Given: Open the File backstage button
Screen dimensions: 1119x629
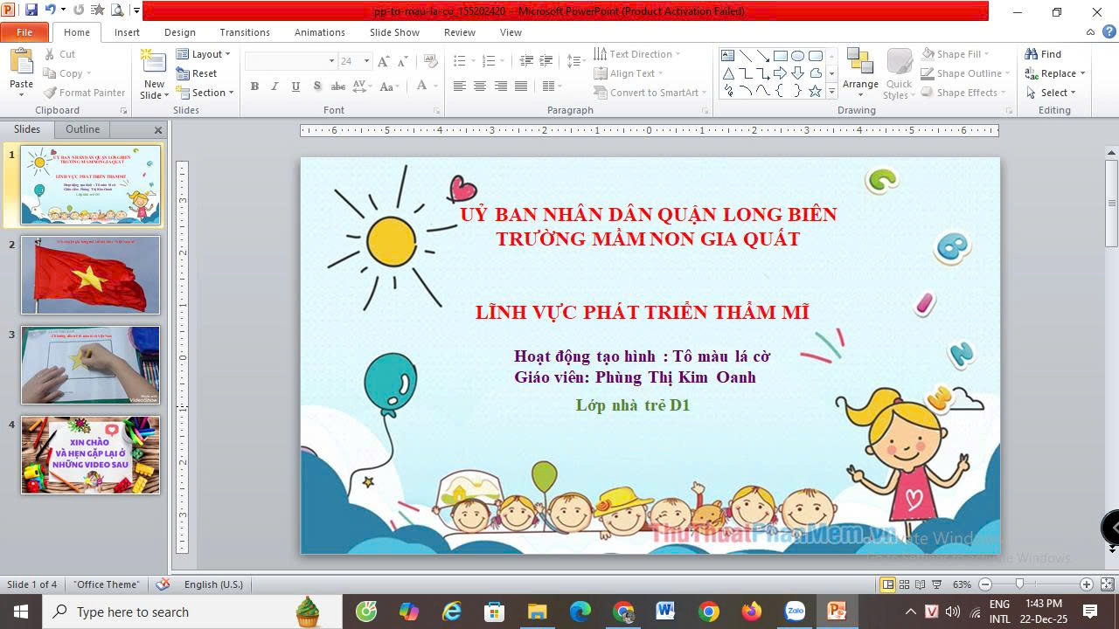Looking at the screenshot, I should (24, 32).
